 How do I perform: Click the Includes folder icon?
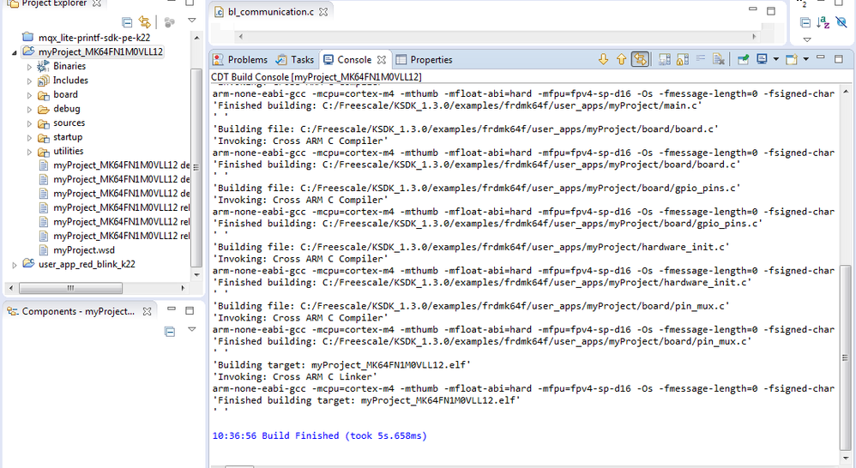click(43, 81)
